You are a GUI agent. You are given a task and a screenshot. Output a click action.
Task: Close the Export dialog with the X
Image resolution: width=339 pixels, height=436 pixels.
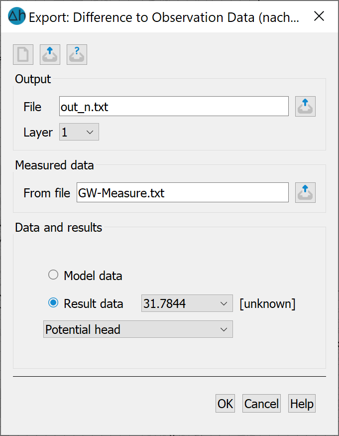pos(319,16)
